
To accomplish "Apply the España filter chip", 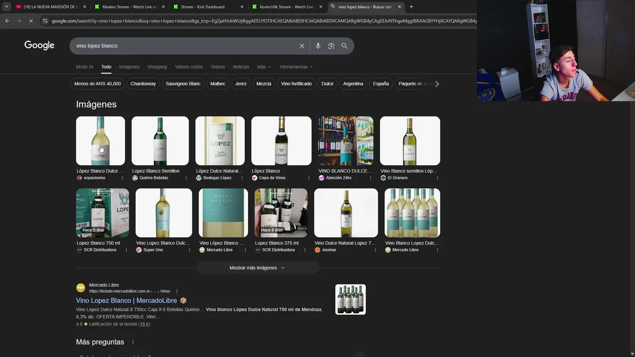I will 381,84.
